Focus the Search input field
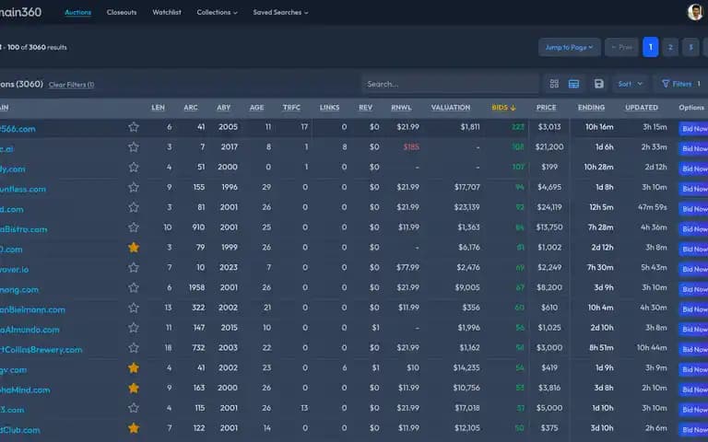Viewport: 708px width, 442px height. click(450, 84)
